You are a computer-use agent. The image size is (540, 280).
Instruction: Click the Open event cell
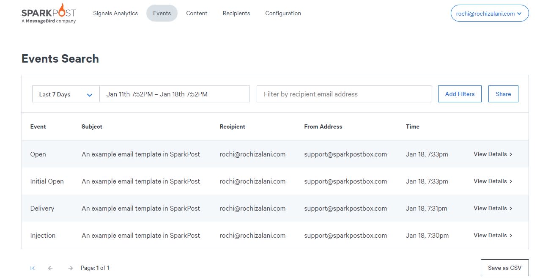coord(38,154)
